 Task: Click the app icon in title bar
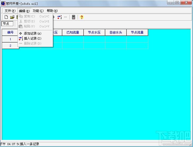pyautogui.click(x=3, y=3)
